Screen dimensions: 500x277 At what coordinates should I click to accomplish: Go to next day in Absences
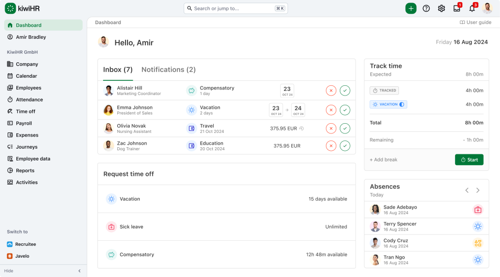[478, 190]
